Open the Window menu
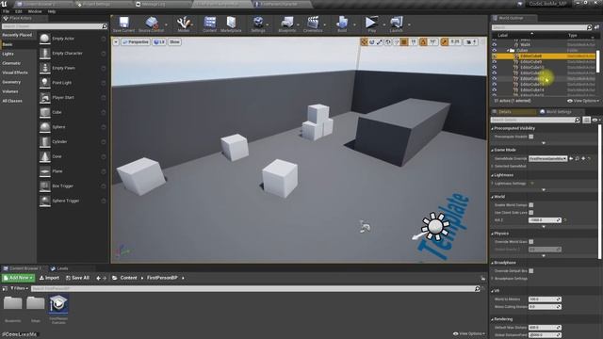603x339 pixels. [35, 11]
